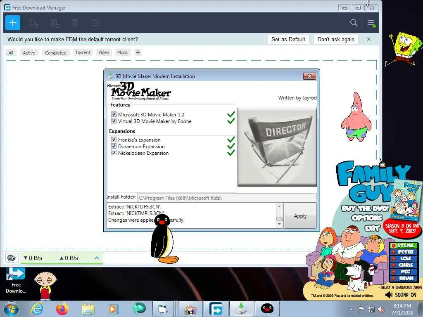Open Windows Media Player from taskbar
The width and height of the screenshot is (423, 317).
tap(113, 309)
